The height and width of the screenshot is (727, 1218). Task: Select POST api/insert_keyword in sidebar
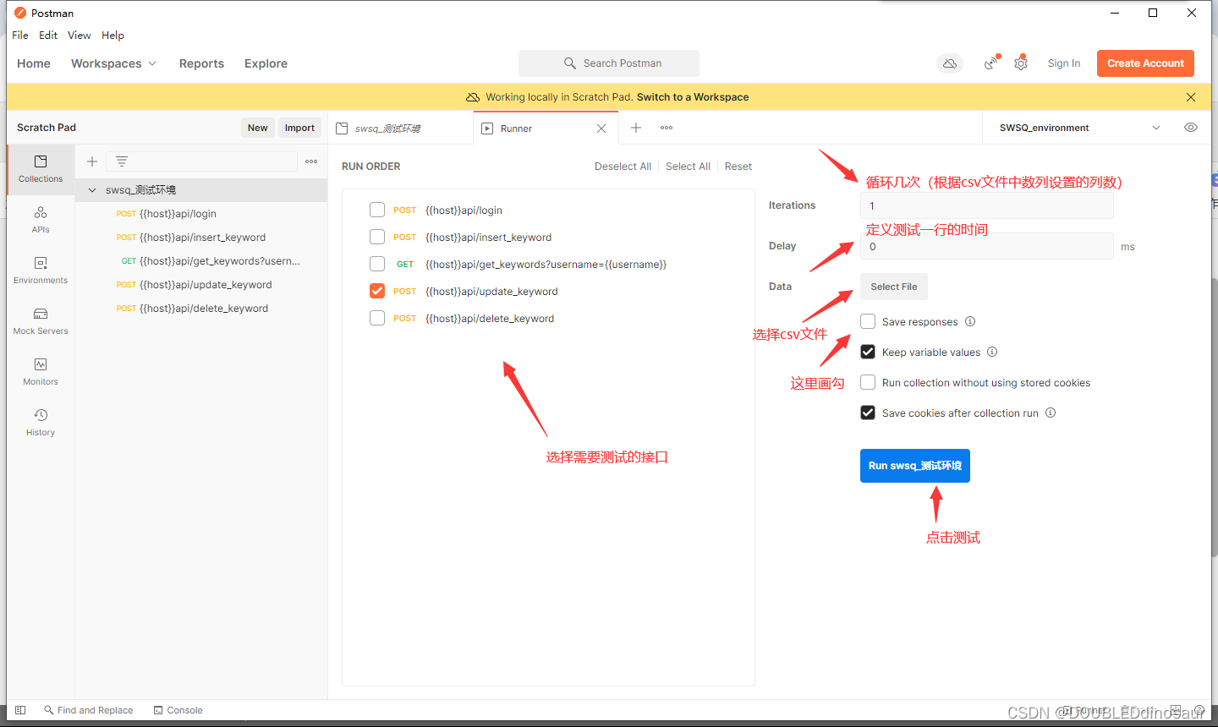201,238
